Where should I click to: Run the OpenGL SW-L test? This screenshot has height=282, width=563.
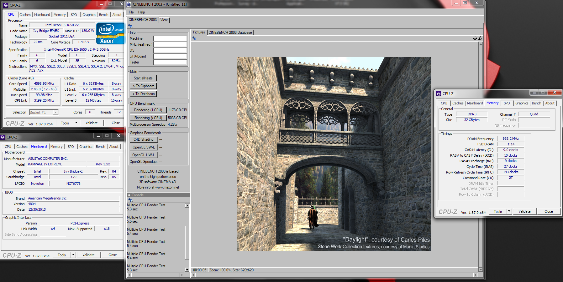coord(144,147)
